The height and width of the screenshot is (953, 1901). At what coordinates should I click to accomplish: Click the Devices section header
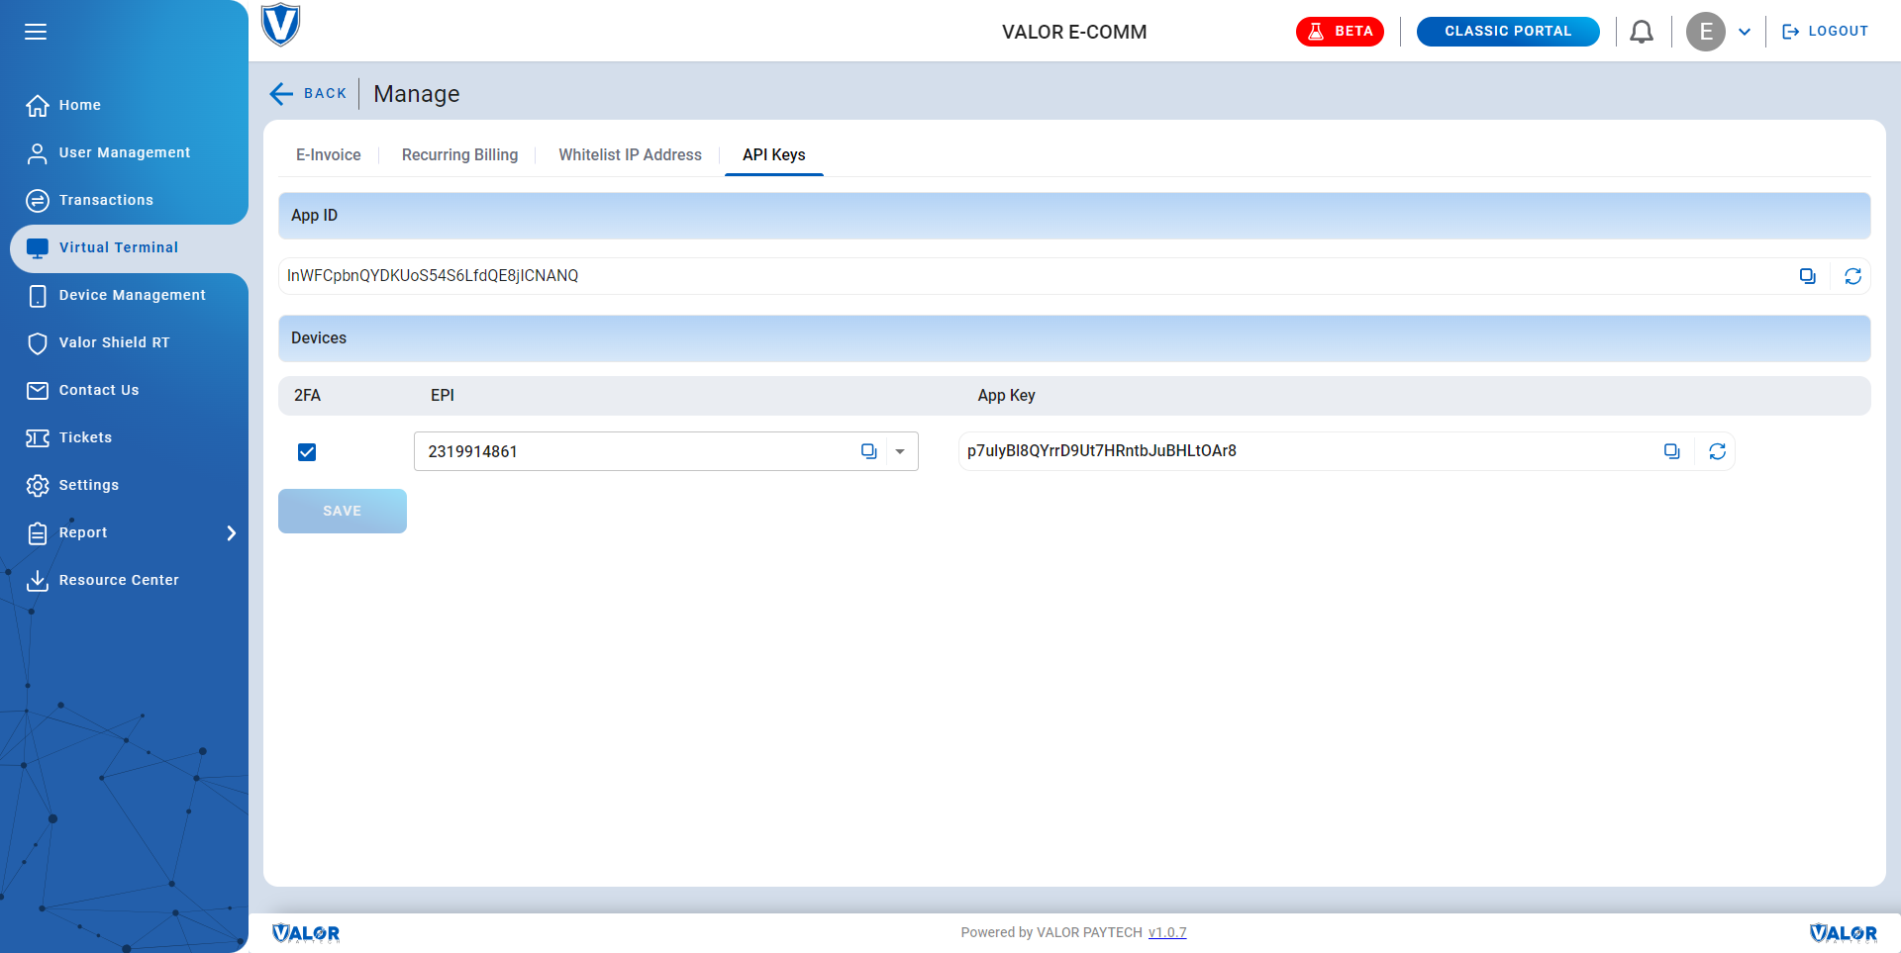click(1074, 338)
